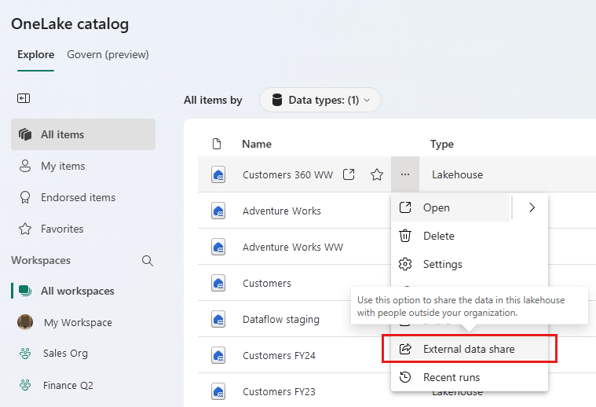Select My items in the sidebar
The image size is (596, 407).
click(x=83, y=166)
